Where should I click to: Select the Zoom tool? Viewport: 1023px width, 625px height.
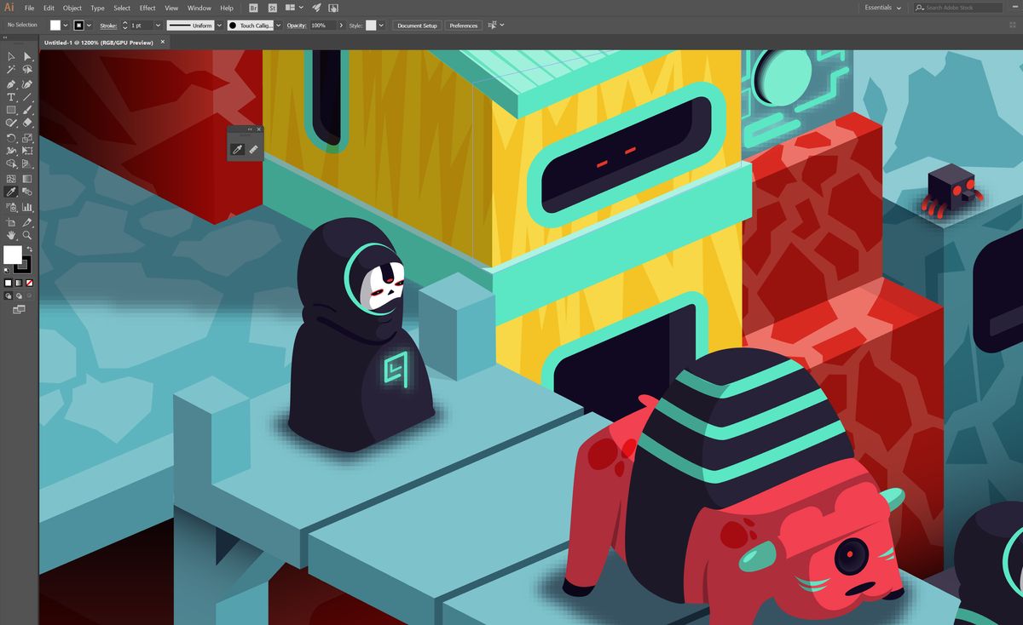tap(26, 235)
